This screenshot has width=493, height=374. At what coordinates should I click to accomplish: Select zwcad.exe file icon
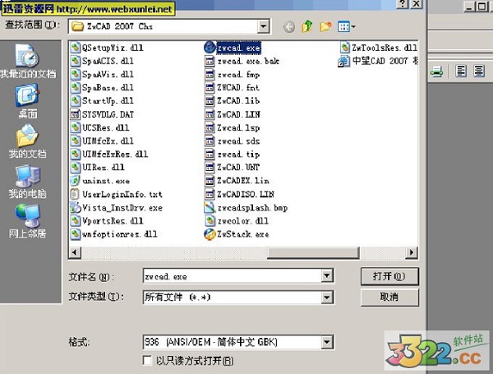coord(210,48)
